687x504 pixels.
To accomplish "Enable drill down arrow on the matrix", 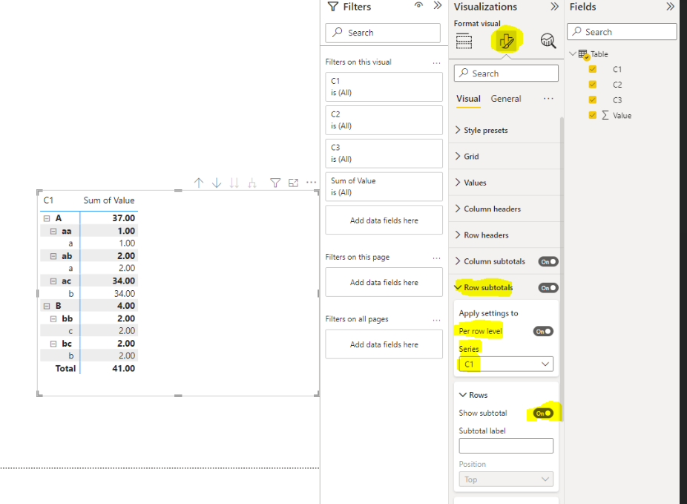I will pyautogui.click(x=217, y=183).
